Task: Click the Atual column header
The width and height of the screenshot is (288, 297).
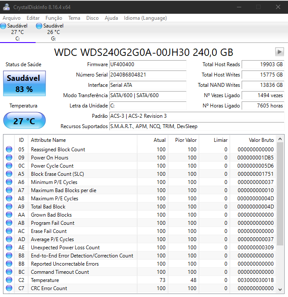Action: pyautogui.click(x=152, y=140)
